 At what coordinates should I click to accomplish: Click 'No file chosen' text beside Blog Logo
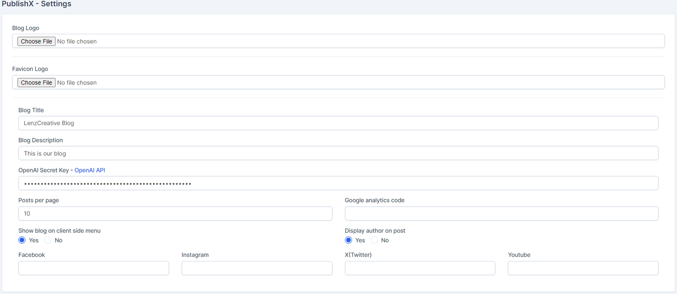77,41
